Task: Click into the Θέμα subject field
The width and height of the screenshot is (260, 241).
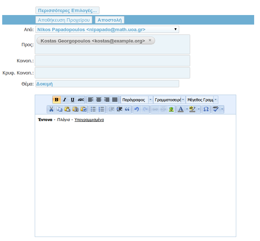Action: (x=107, y=84)
